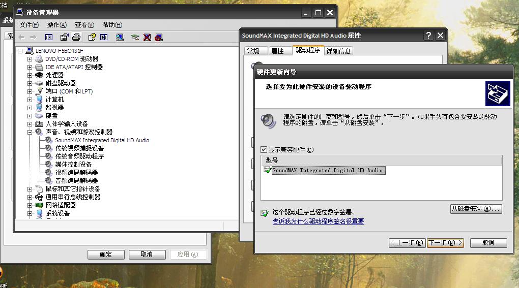Expand the DVD/CD-ROM 驱动器 node
The height and width of the screenshot is (288, 519).
[x=30, y=59]
